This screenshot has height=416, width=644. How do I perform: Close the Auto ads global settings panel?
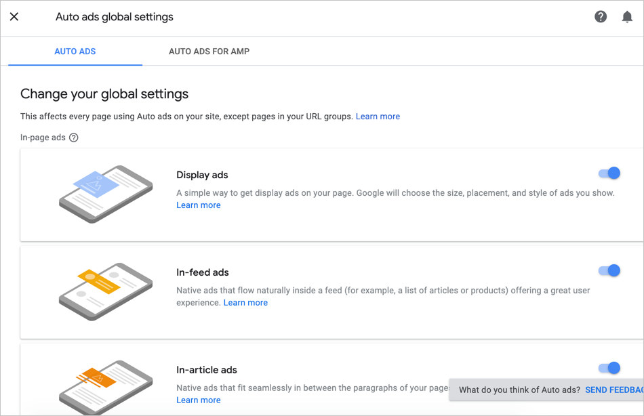14,17
